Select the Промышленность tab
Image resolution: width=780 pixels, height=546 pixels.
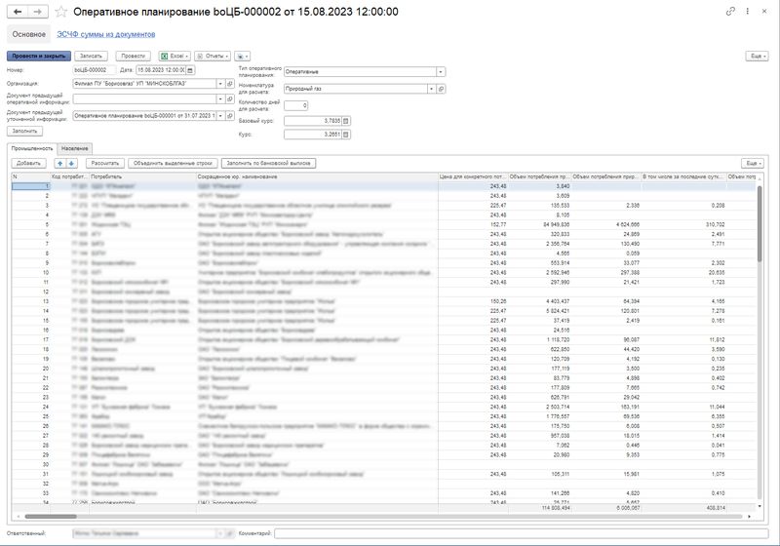pyautogui.click(x=32, y=147)
